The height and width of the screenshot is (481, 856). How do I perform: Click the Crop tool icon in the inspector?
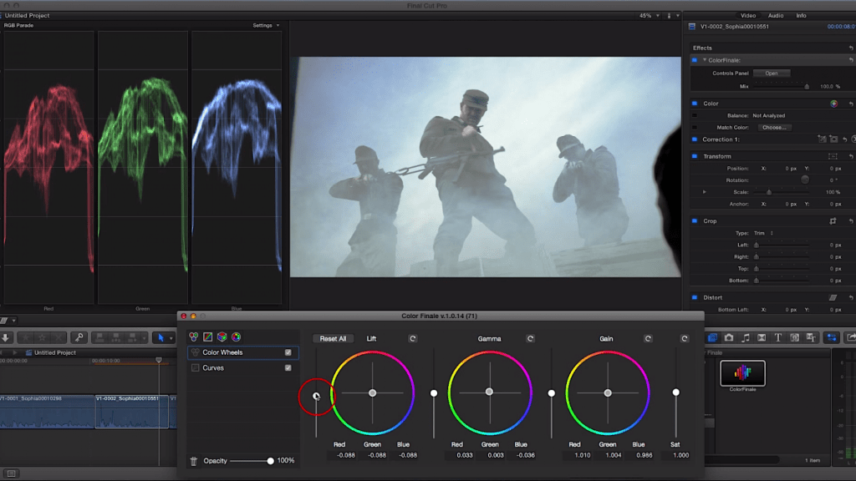[833, 221]
